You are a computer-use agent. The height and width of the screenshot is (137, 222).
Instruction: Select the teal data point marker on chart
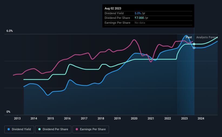[x=194, y=44]
